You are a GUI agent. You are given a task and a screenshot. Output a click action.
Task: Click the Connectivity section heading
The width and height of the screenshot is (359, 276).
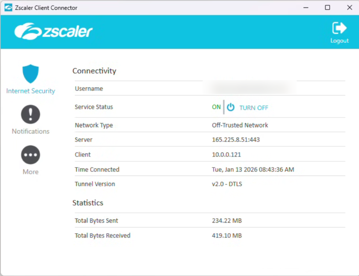[x=94, y=71]
